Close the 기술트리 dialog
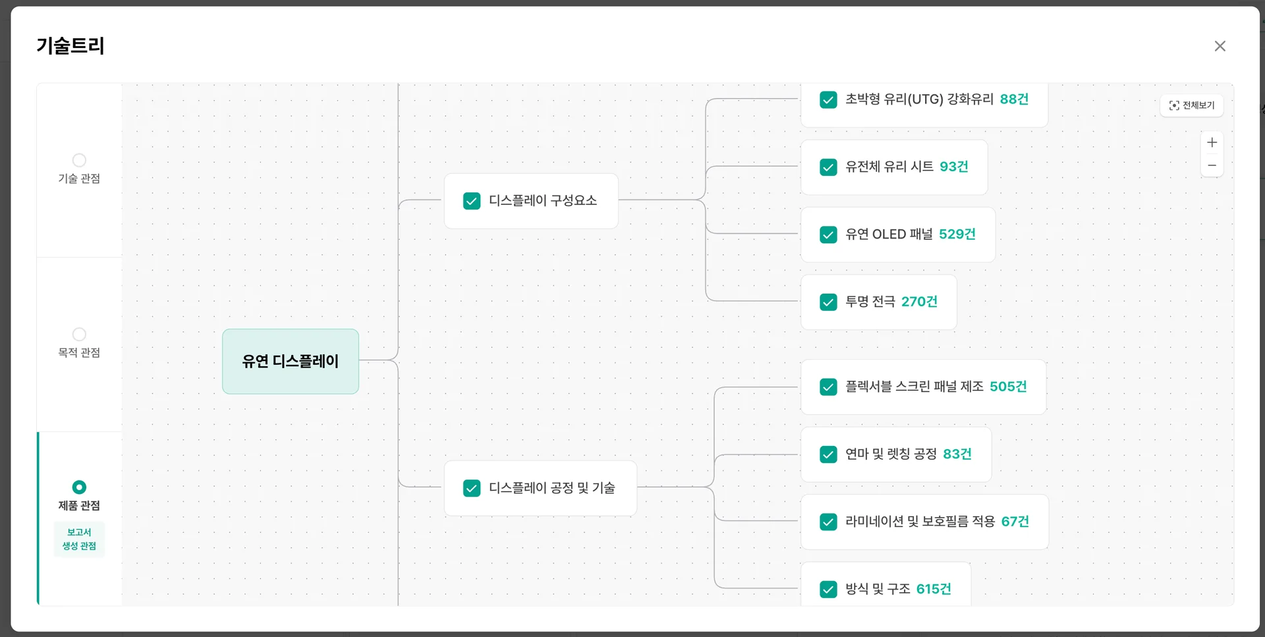The width and height of the screenshot is (1265, 637). [x=1220, y=46]
